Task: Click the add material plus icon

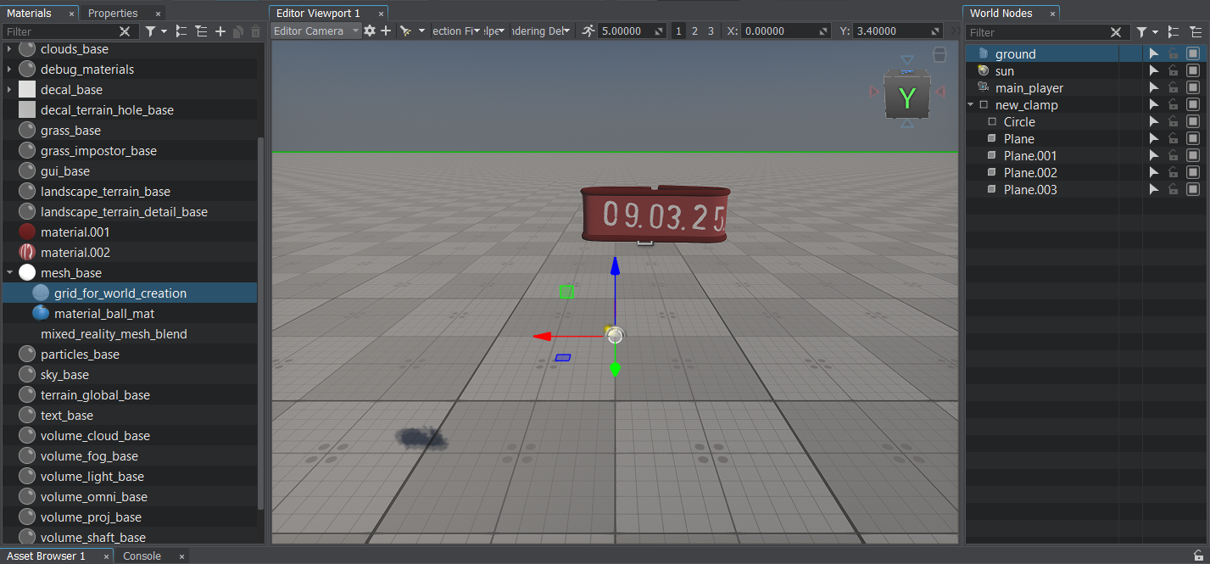Action: tap(220, 31)
